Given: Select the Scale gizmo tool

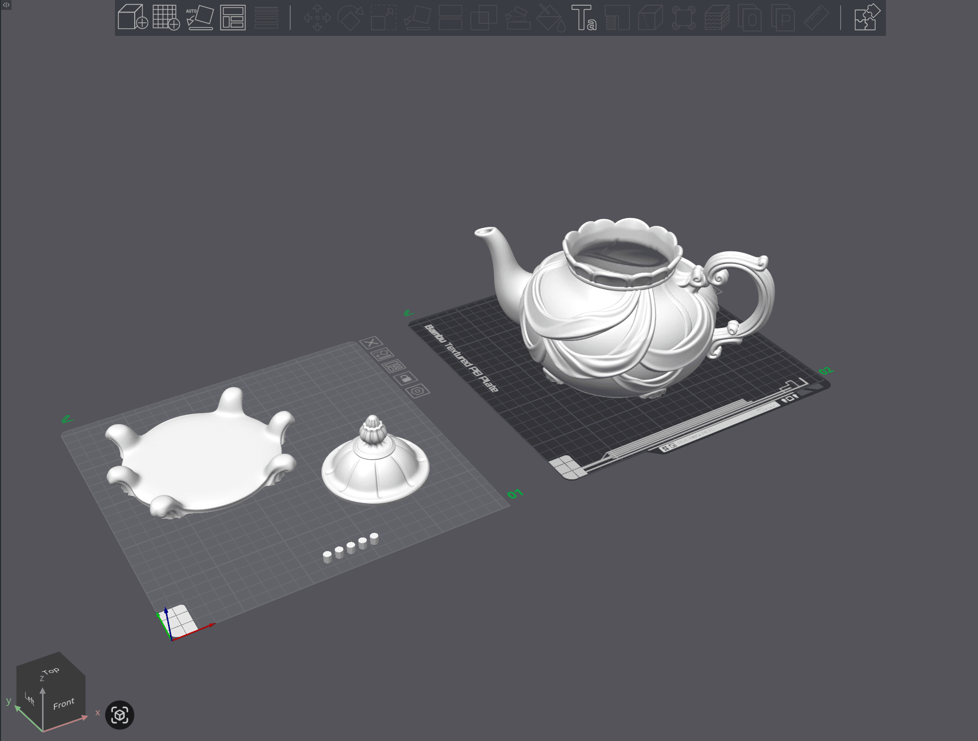Looking at the screenshot, I should point(383,17).
